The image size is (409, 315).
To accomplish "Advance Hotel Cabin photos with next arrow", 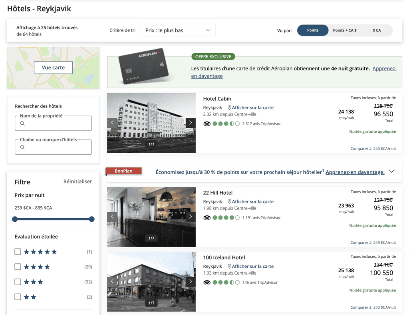I will pos(191,123).
